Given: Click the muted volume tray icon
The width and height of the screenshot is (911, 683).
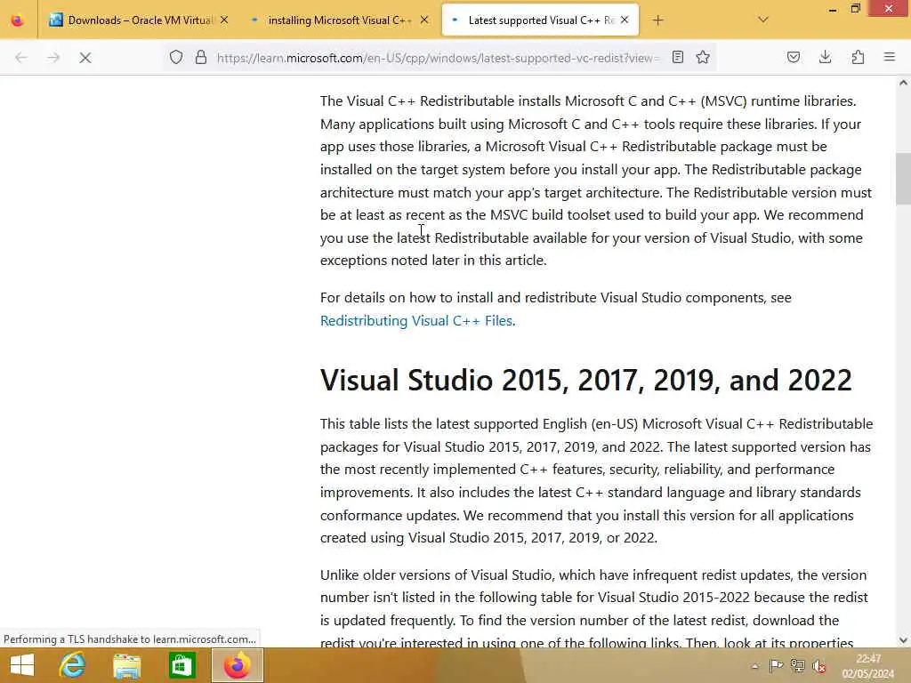Looking at the screenshot, I should 819,665.
